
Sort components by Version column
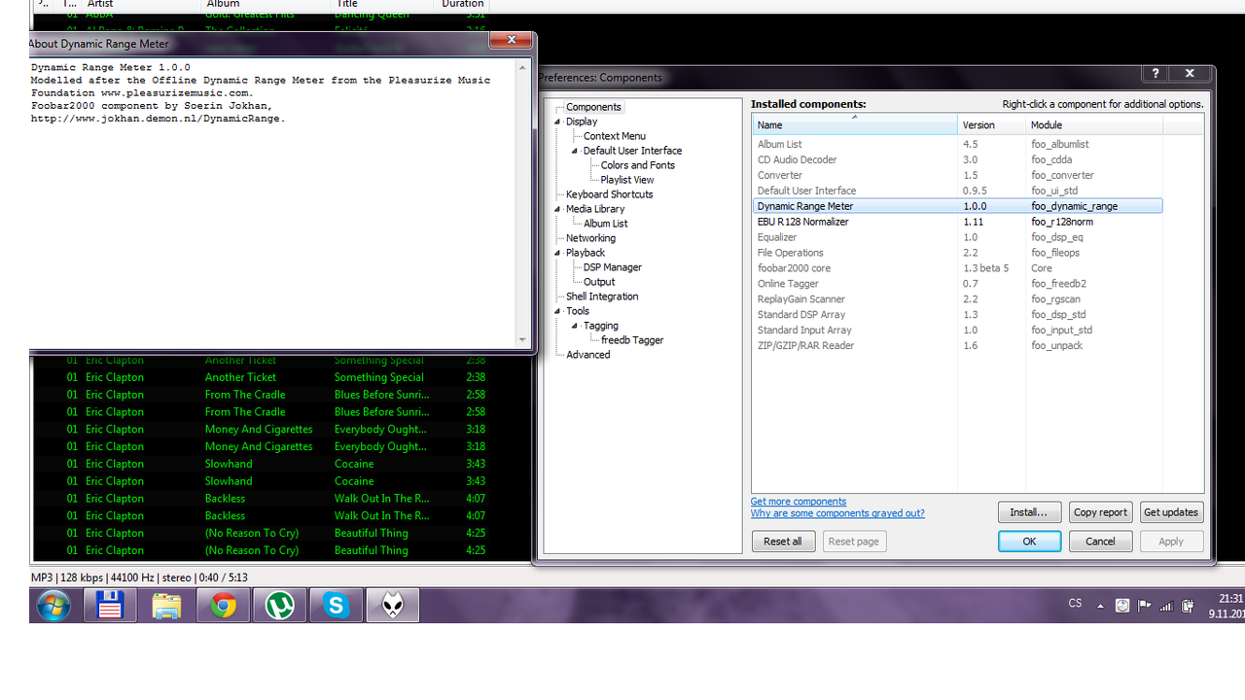tap(992, 124)
